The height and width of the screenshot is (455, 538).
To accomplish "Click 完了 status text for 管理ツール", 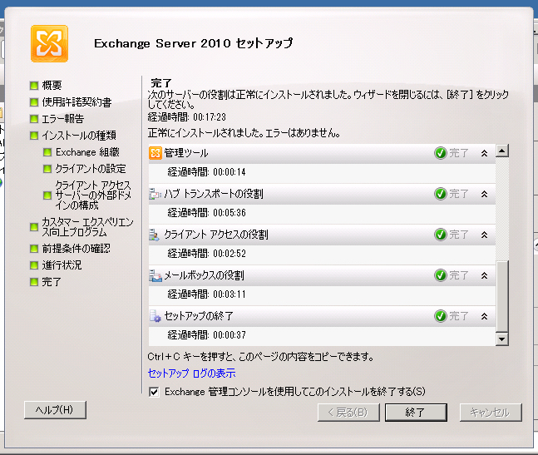I will (x=459, y=153).
